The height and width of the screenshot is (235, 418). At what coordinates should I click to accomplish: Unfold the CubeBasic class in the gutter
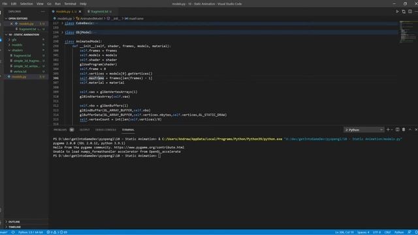(x=63, y=23)
